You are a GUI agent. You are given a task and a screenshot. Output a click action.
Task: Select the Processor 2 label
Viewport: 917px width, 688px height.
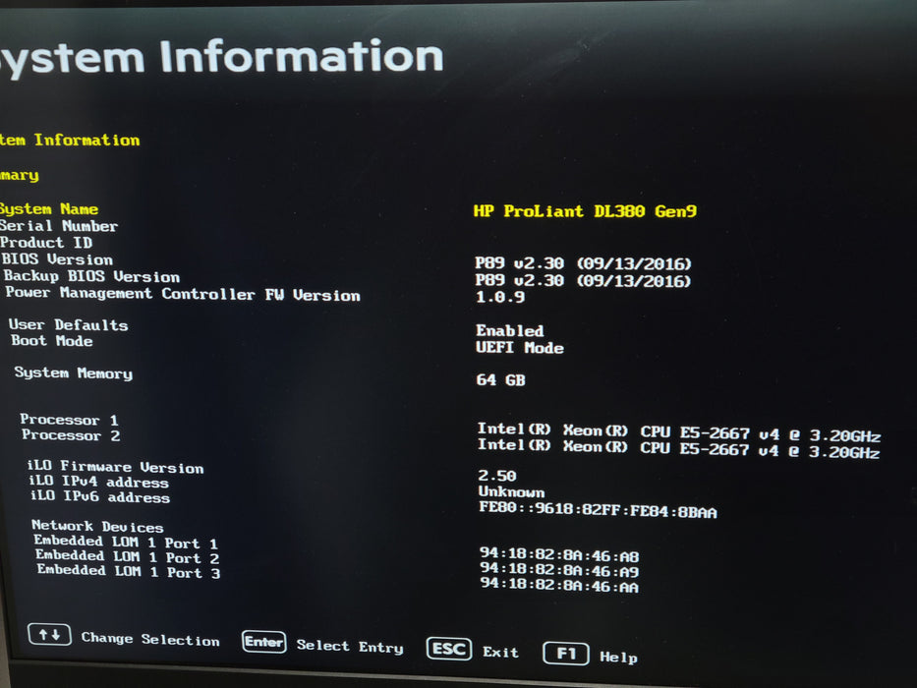71,435
